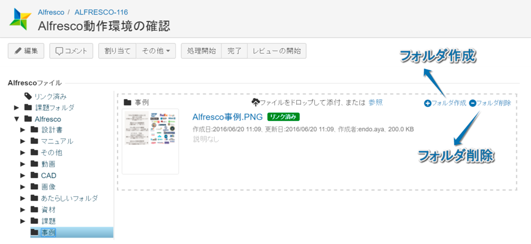Click the 説明なし description text
This screenshot has height=244, width=531.
[206, 139]
